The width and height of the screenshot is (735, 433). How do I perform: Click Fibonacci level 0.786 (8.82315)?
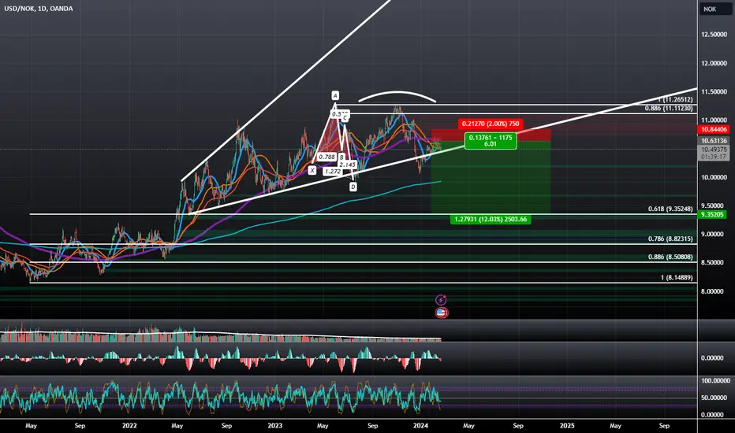[x=670, y=239]
